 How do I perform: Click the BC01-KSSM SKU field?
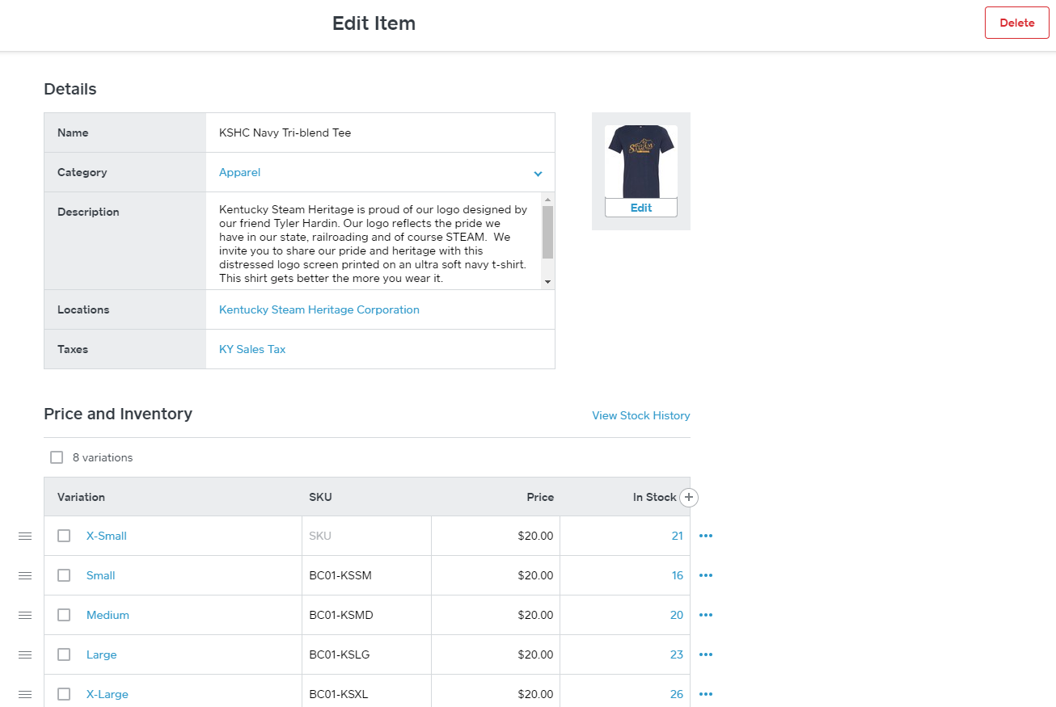click(366, 575)
